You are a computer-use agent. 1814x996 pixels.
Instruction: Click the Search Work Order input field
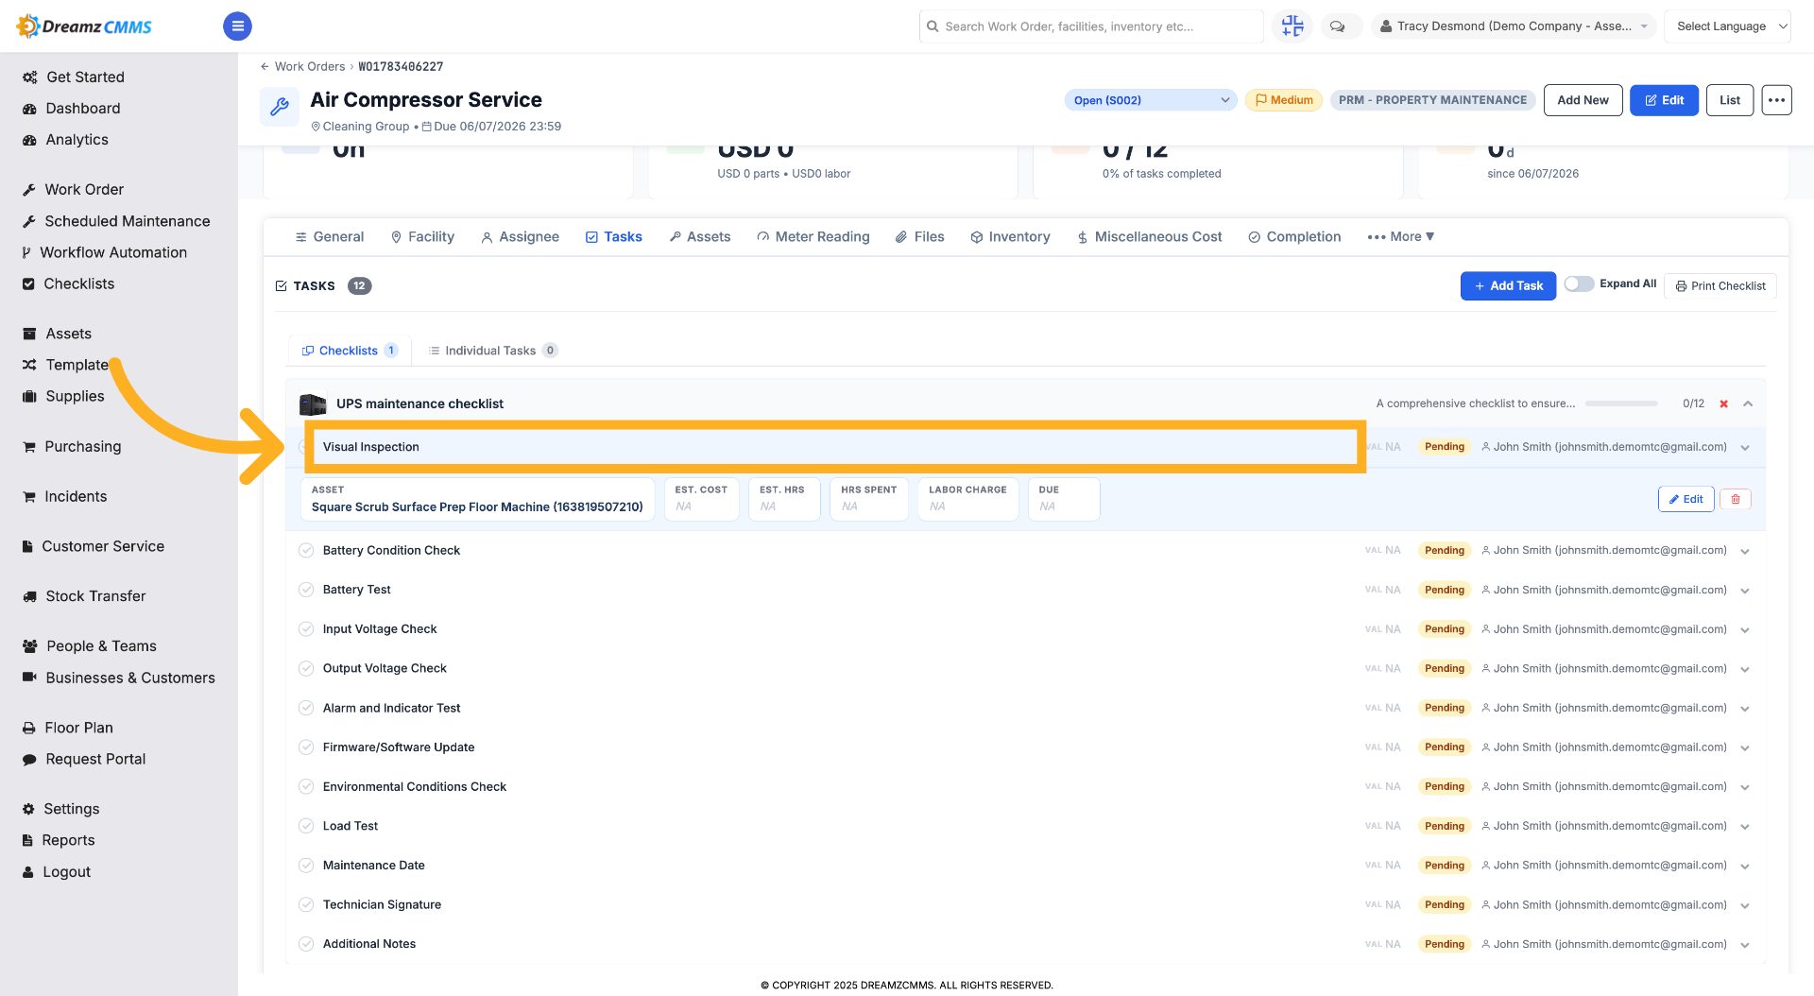click(1091, 26)
